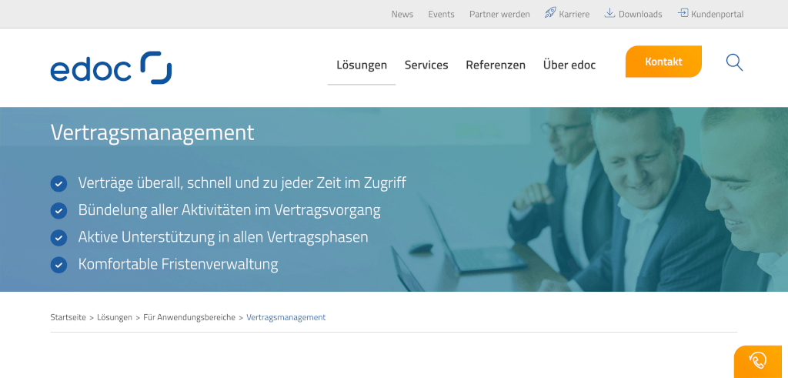The width and height of the screenshot is (788, 378).
Task: Click checkmark icon beside Aktive Unterstützung
Action: pyautogui.click(x=58, y=237)
